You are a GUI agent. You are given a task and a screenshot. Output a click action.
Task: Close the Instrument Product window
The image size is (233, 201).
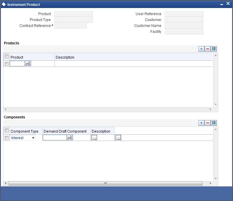pos(228,4)
